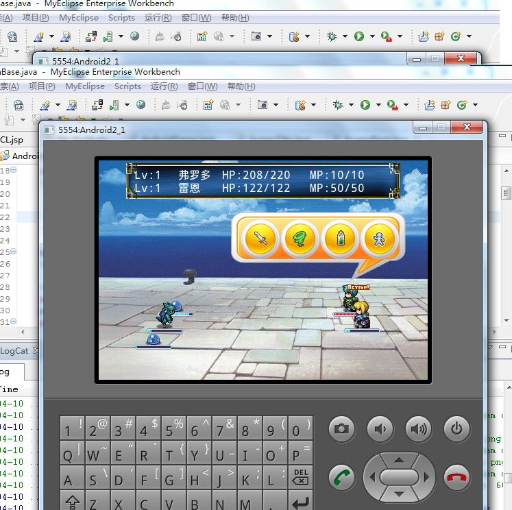Switch to the LogCat tab

pyautogui.click(x=14, y=351)
